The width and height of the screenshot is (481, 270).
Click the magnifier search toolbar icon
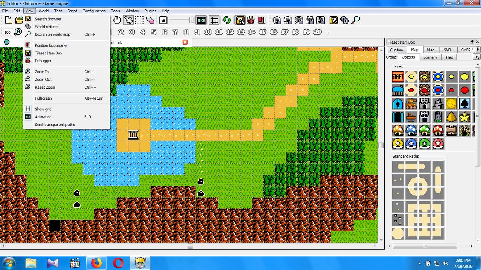click(x=355, y=20)
